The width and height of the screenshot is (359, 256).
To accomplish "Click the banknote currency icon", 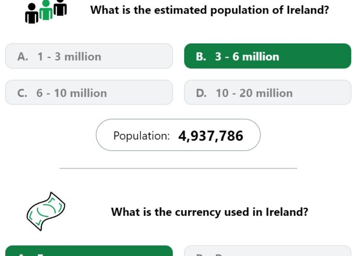I will [46, 211].
